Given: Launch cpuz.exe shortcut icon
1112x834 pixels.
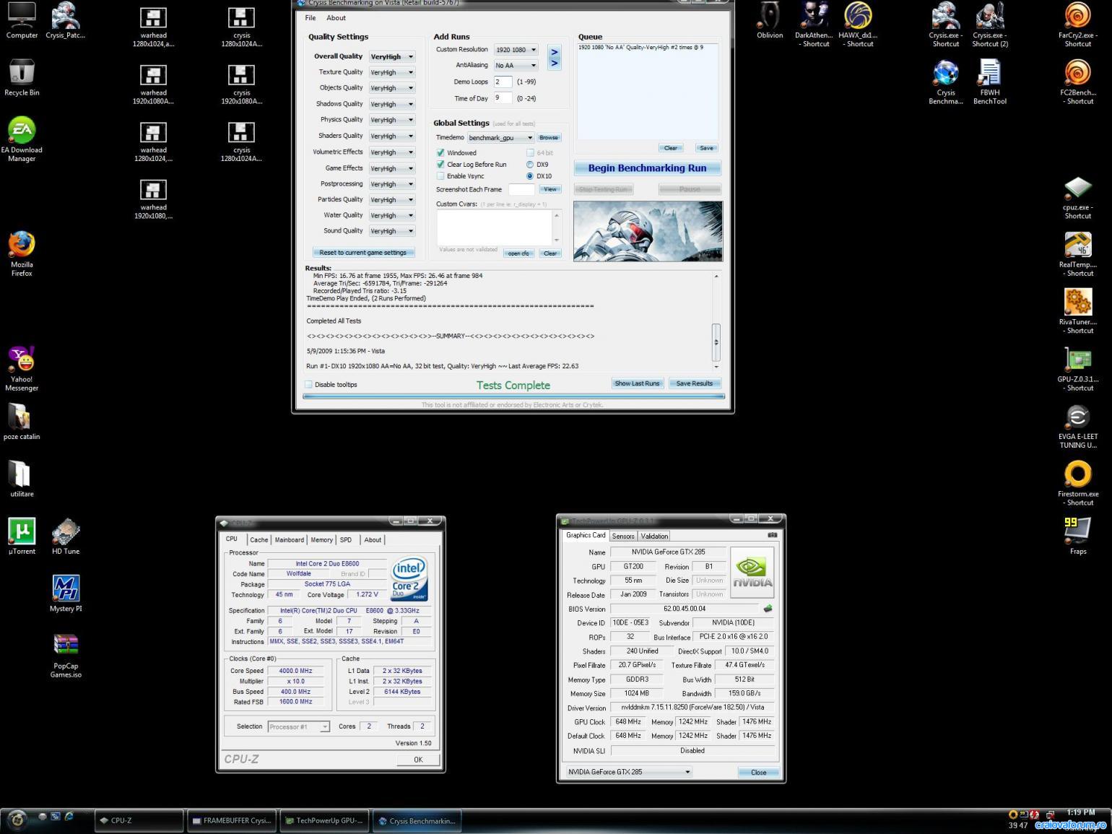Looking at the screenshot, I should tap(1078, 196).
